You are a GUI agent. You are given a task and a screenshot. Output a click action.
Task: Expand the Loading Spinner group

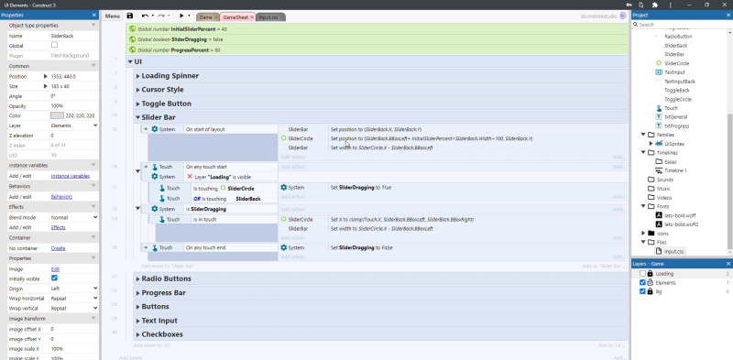tap(138, 76)
